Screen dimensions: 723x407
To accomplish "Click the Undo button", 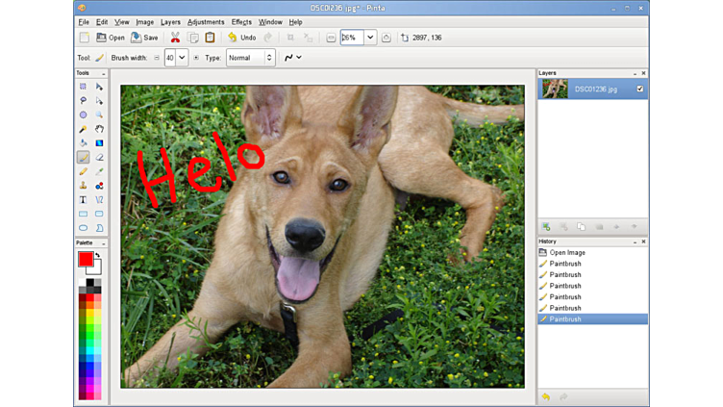I will tap(241, 38).
